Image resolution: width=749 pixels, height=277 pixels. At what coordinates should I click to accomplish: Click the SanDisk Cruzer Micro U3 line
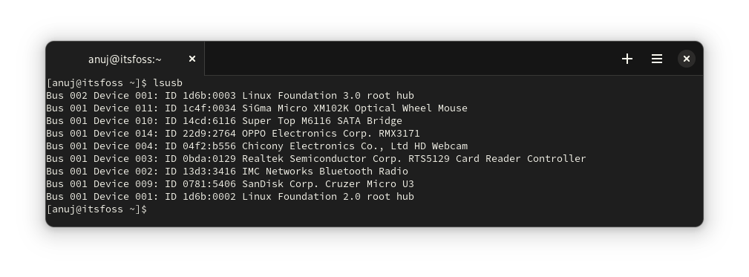(230, 184)
